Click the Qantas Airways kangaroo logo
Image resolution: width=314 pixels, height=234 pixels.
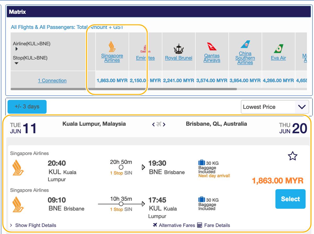click(212, 47)
